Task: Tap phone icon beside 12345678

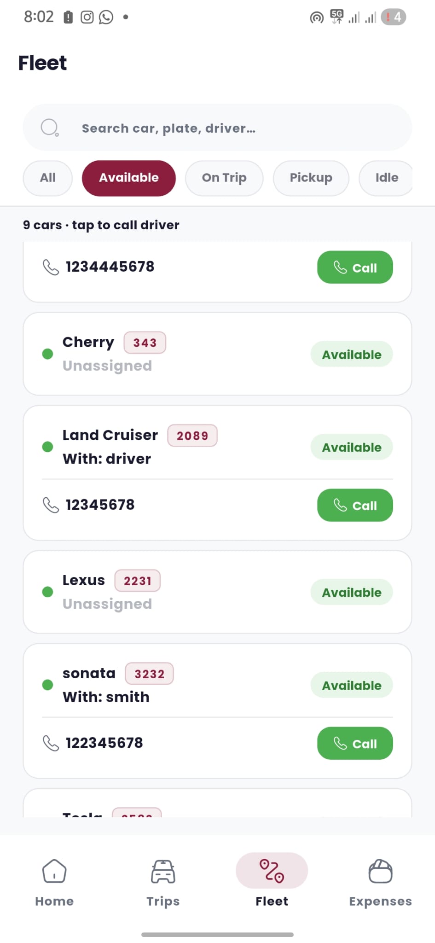Action: pos(51,505)
